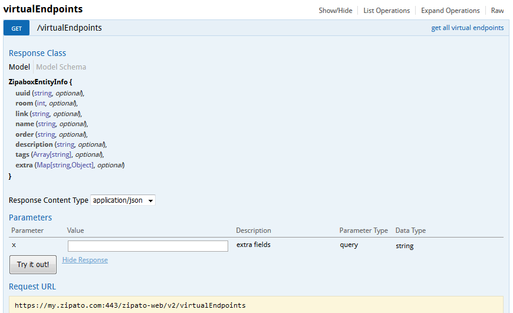Click the 'Request URL' heading

[x=32, y=286]
